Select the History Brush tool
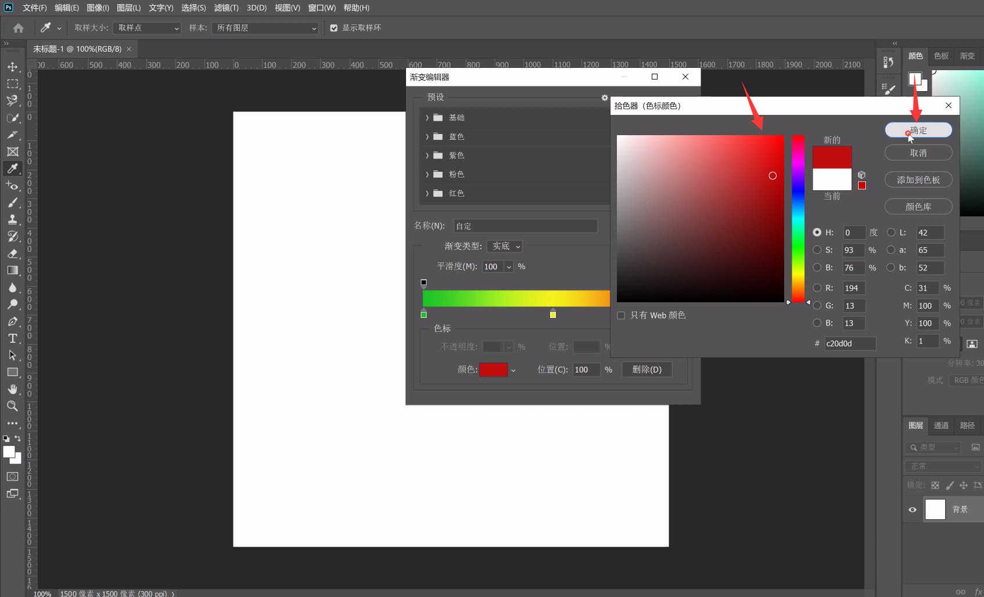984x597 pixels. point(12,236)
